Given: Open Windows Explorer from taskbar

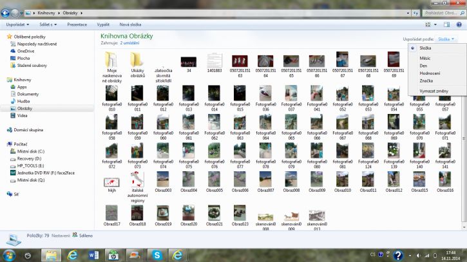Looking at the screenshot, I should coord(51,256).
